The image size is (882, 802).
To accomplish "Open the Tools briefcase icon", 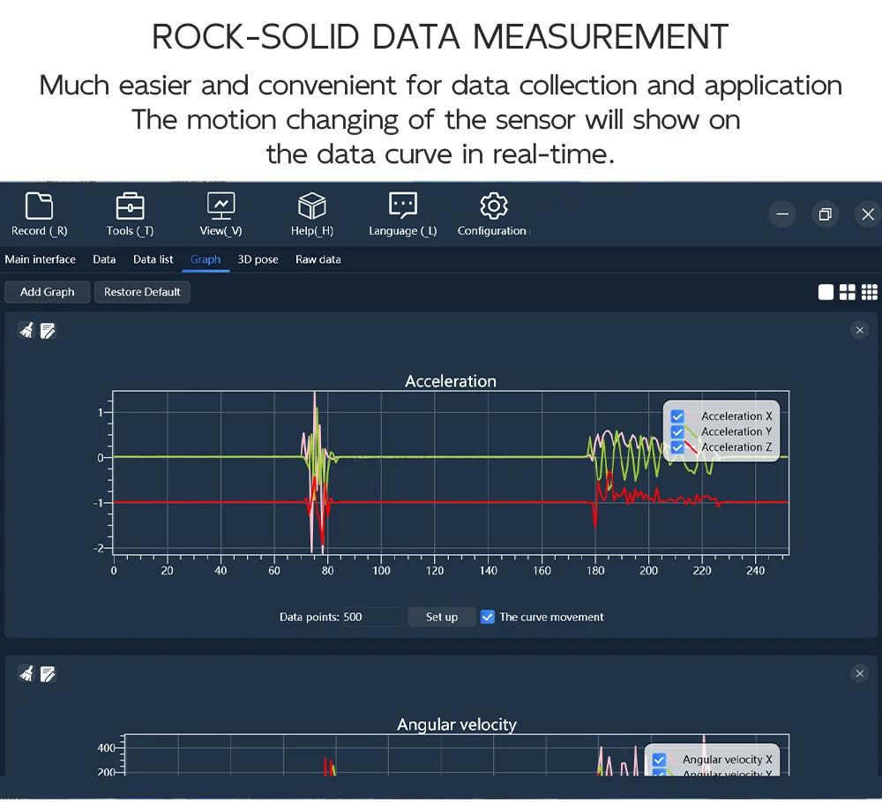I will click(x=130, y=206).
